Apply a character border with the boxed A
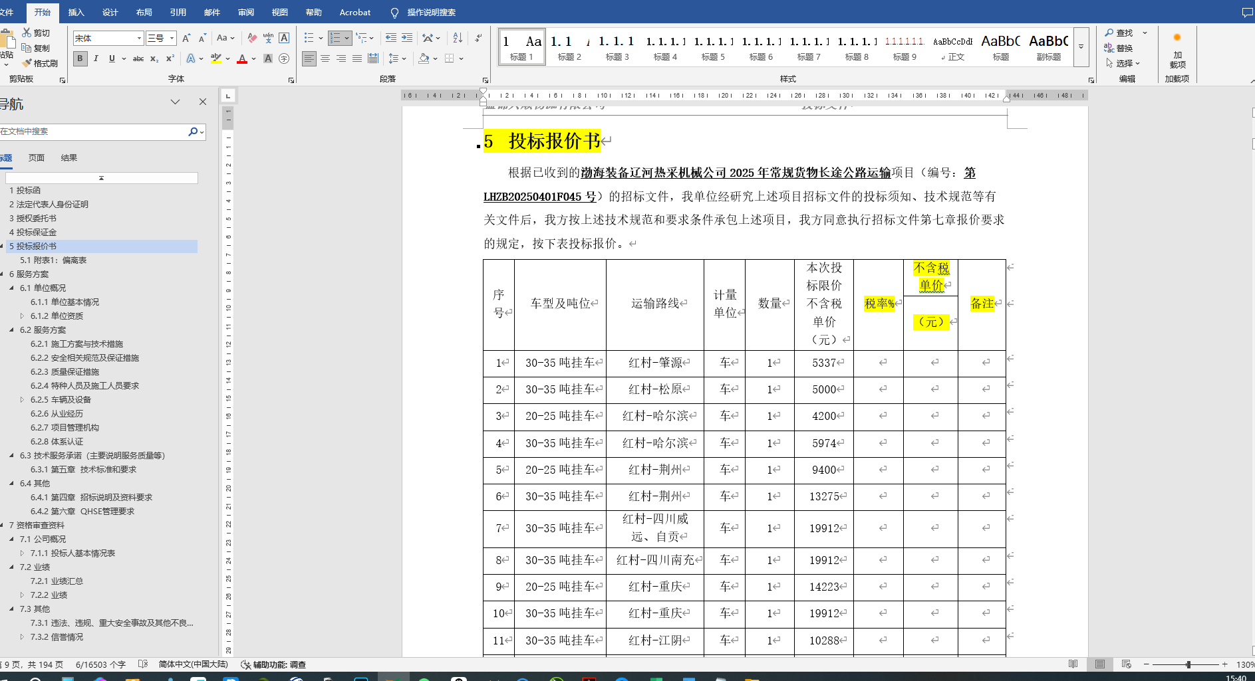1255x681 pixels. point(284,38)
